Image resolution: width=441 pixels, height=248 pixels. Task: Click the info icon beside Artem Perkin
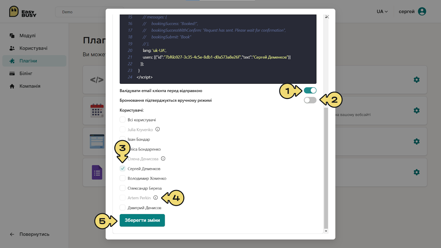point(155,198)
